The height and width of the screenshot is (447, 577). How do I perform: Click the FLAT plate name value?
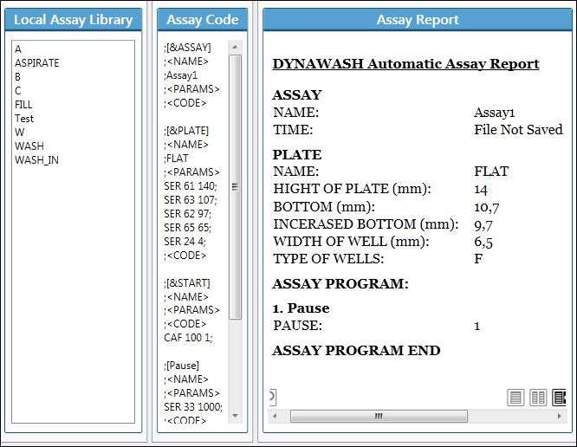coord(491,172)
